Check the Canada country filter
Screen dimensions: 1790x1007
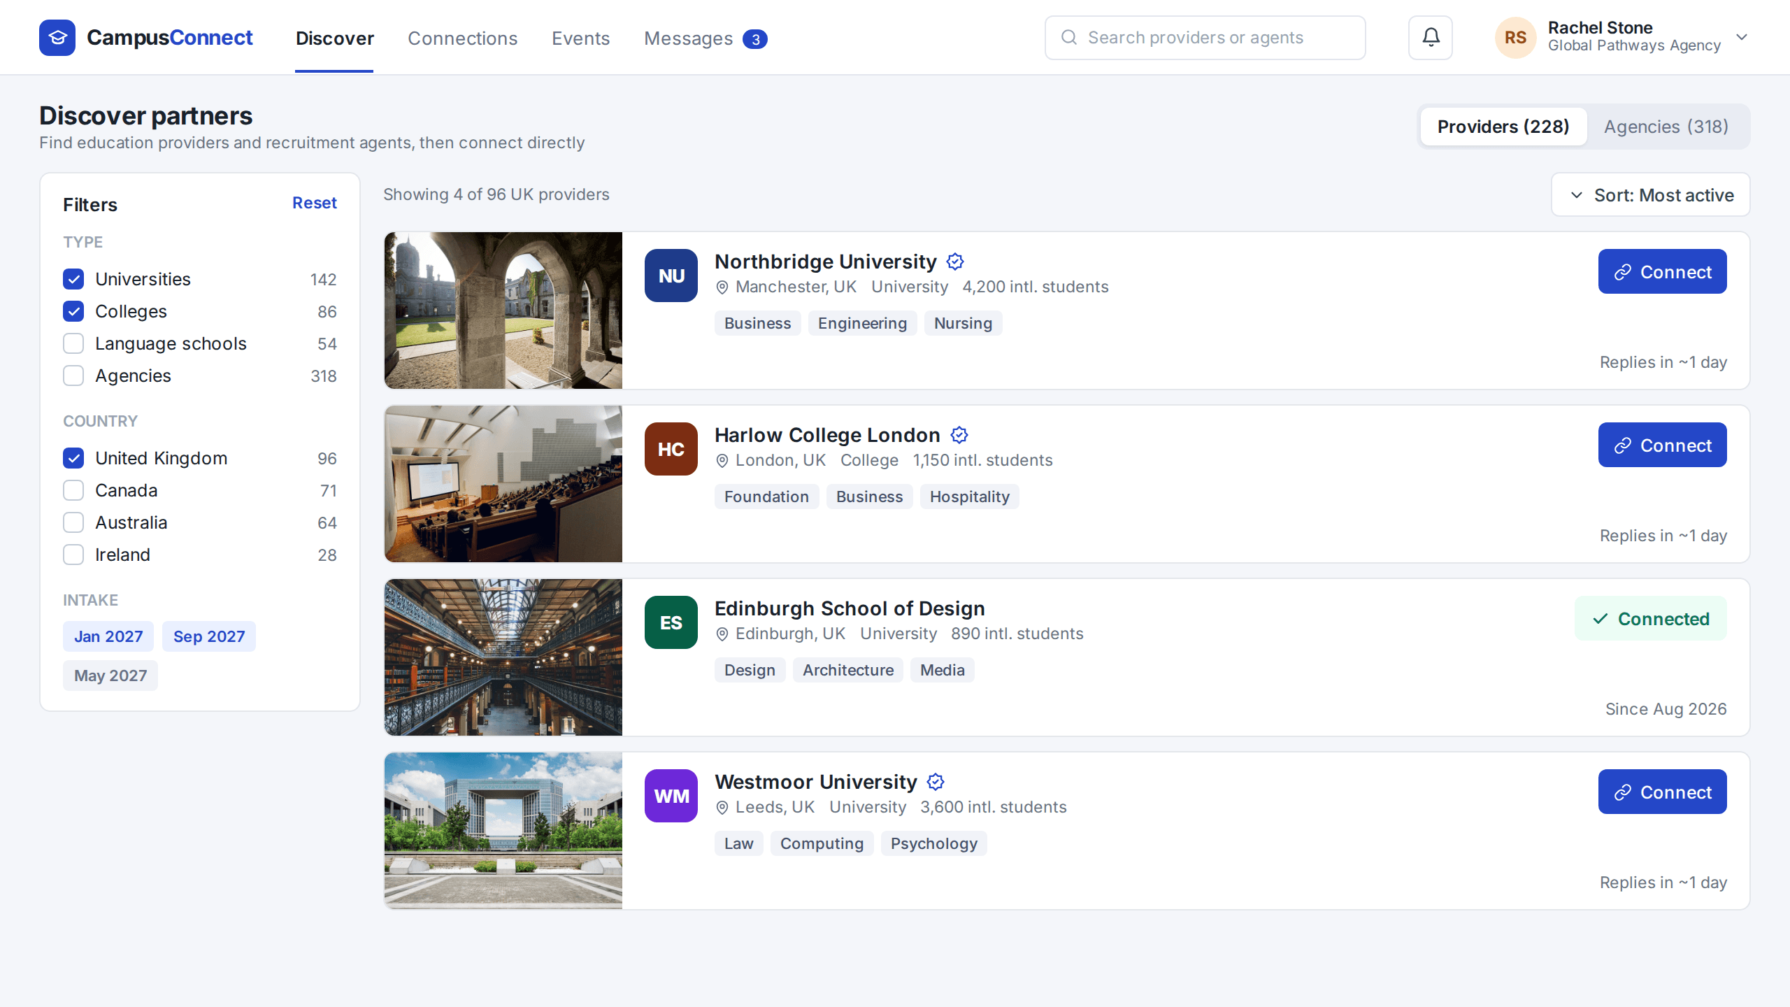point(73,490)
